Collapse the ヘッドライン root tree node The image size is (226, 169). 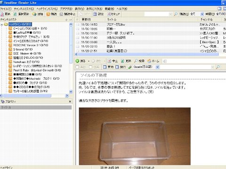point(2,24)
